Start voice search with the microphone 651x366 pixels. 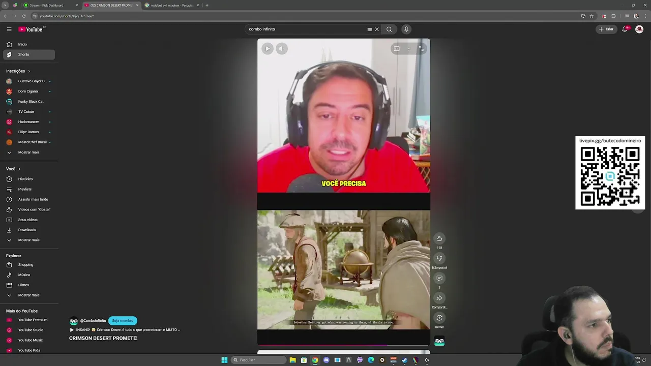[406, 29]
